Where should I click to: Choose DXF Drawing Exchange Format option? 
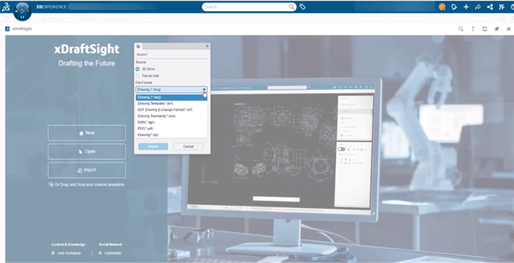point(172,110)
